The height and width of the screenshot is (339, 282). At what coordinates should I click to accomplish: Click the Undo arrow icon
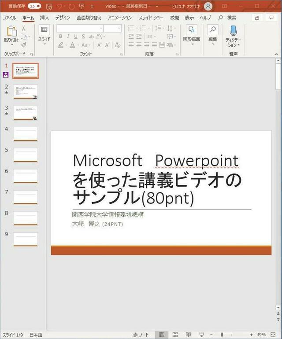point(59,7)
